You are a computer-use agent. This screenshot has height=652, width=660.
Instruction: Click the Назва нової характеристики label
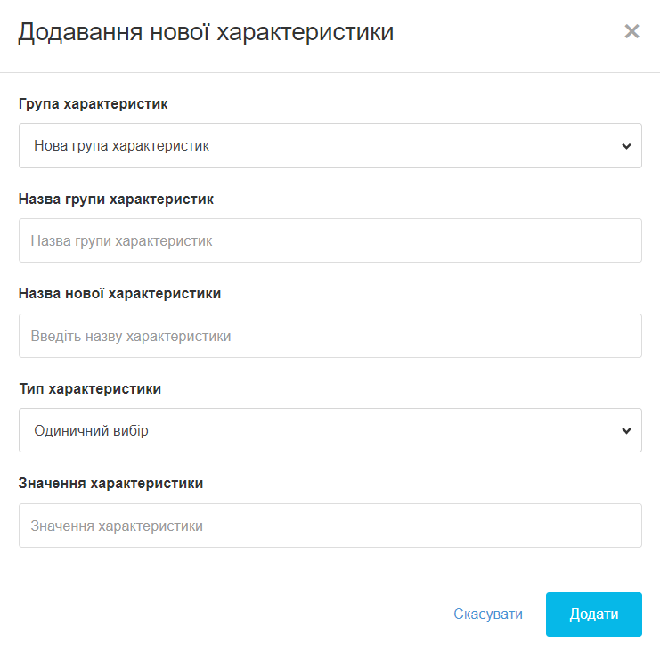pos(119,294)
